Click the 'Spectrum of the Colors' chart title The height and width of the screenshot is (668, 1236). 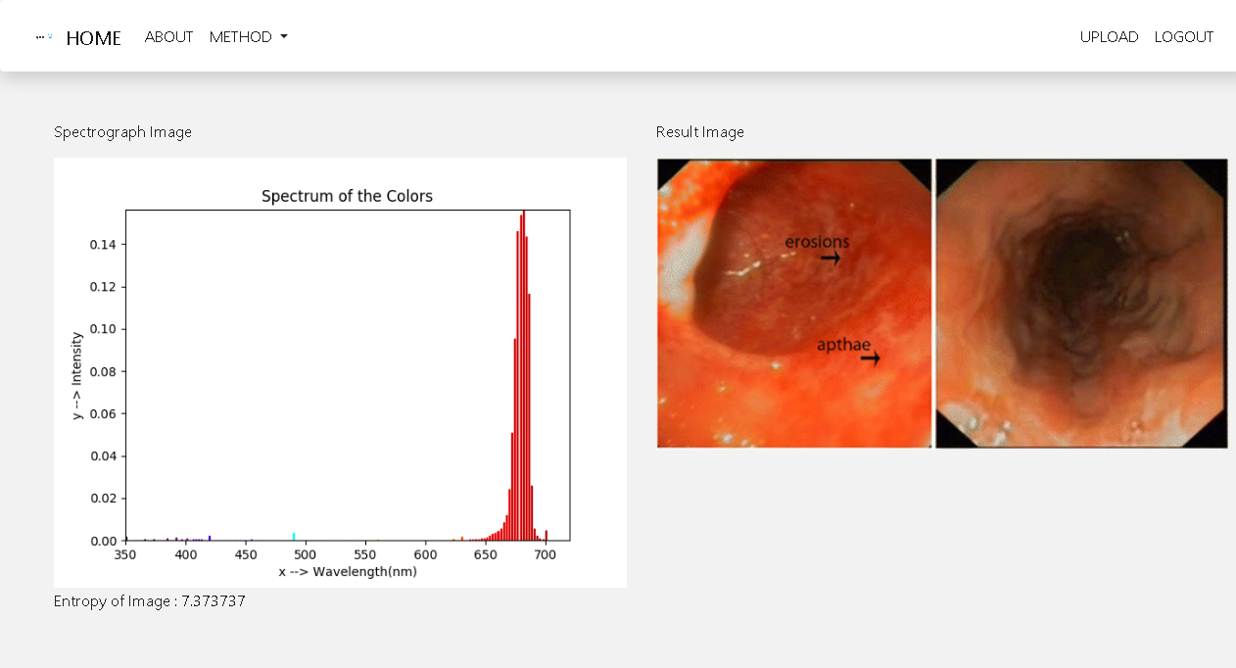347,196
